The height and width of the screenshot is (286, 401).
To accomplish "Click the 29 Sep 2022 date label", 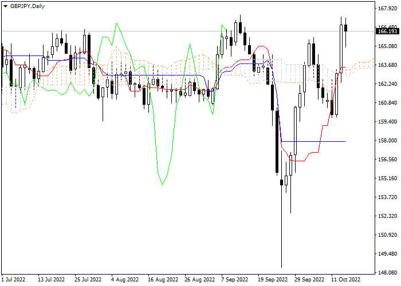I will click(x=309, y=280).
